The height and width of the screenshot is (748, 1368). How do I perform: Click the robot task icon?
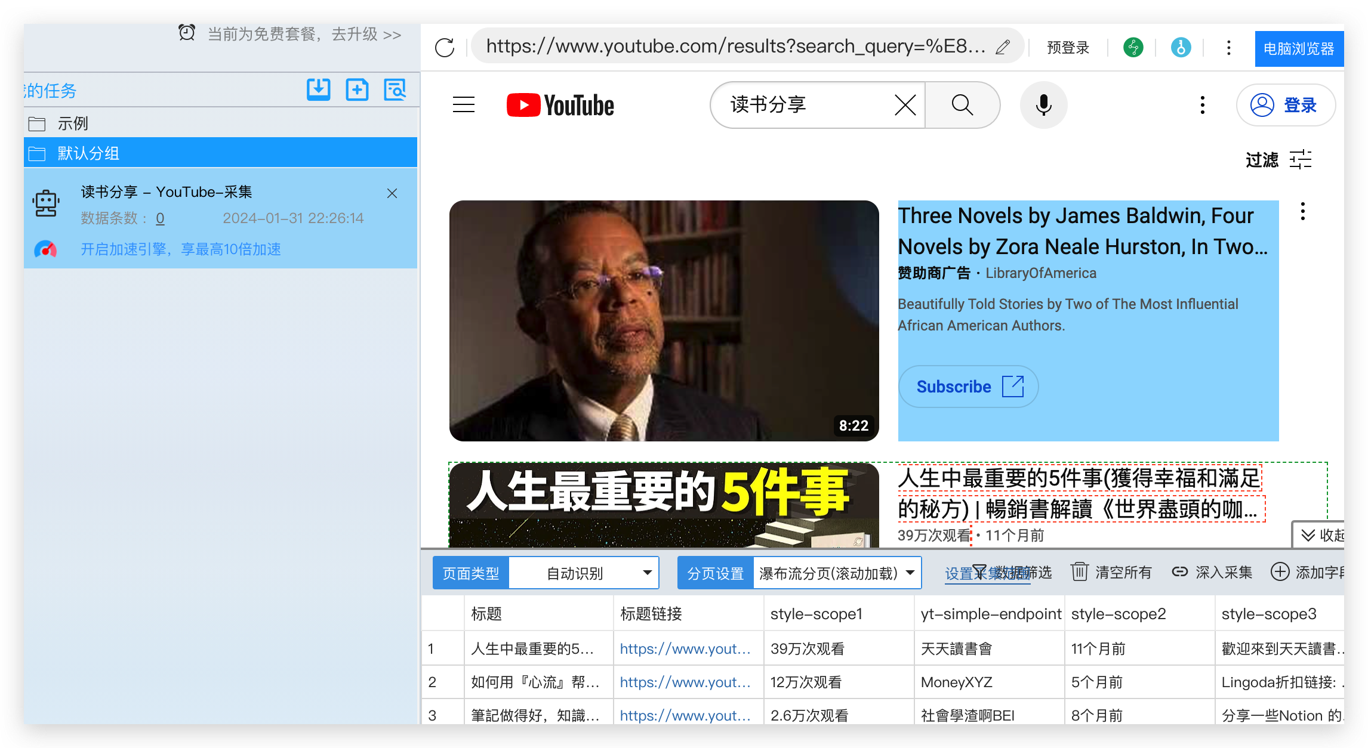46,204
